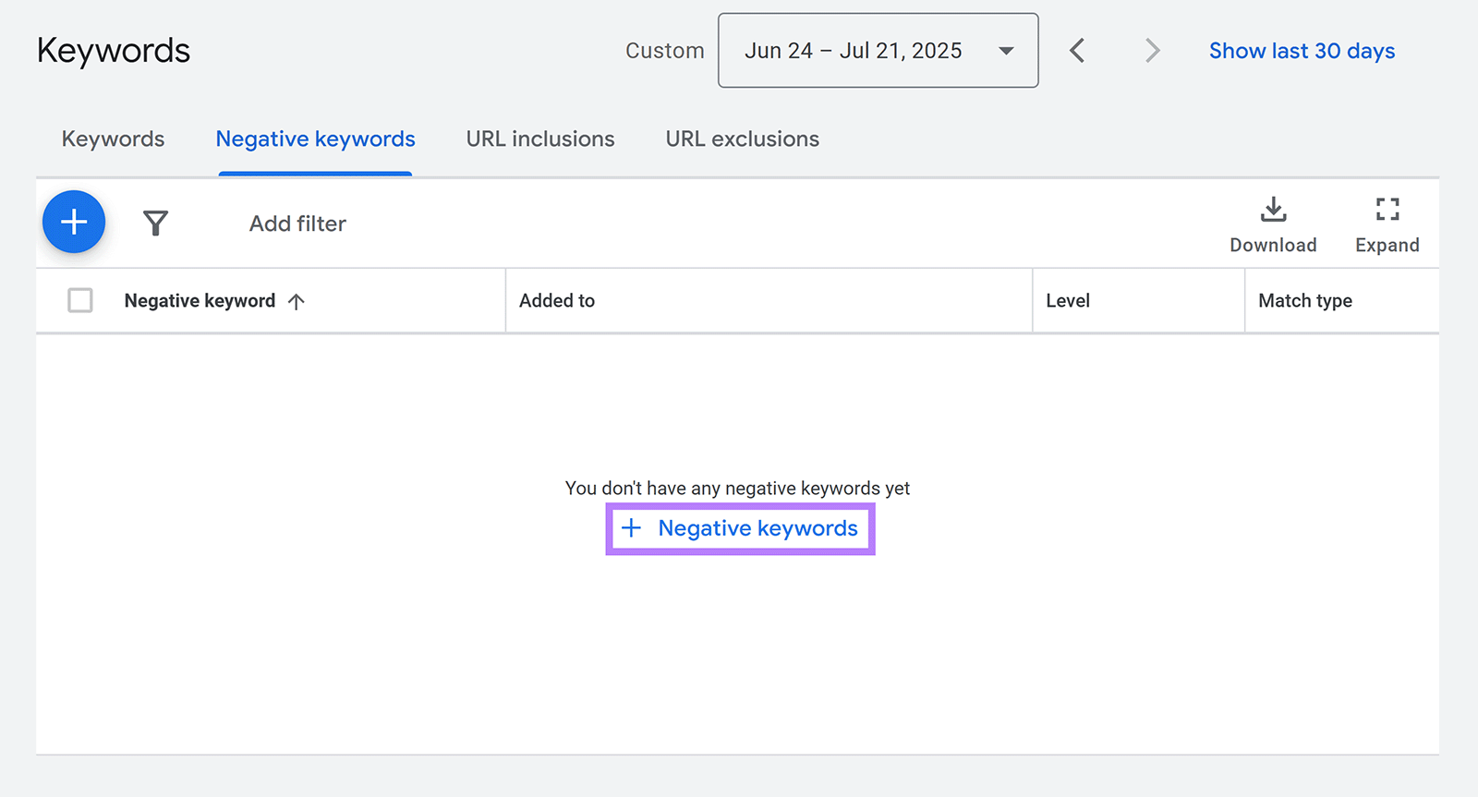Click the + Negative keywords link
Image resolution: width=1478 pixels, height=797 pixels.
tap(741, 528)
